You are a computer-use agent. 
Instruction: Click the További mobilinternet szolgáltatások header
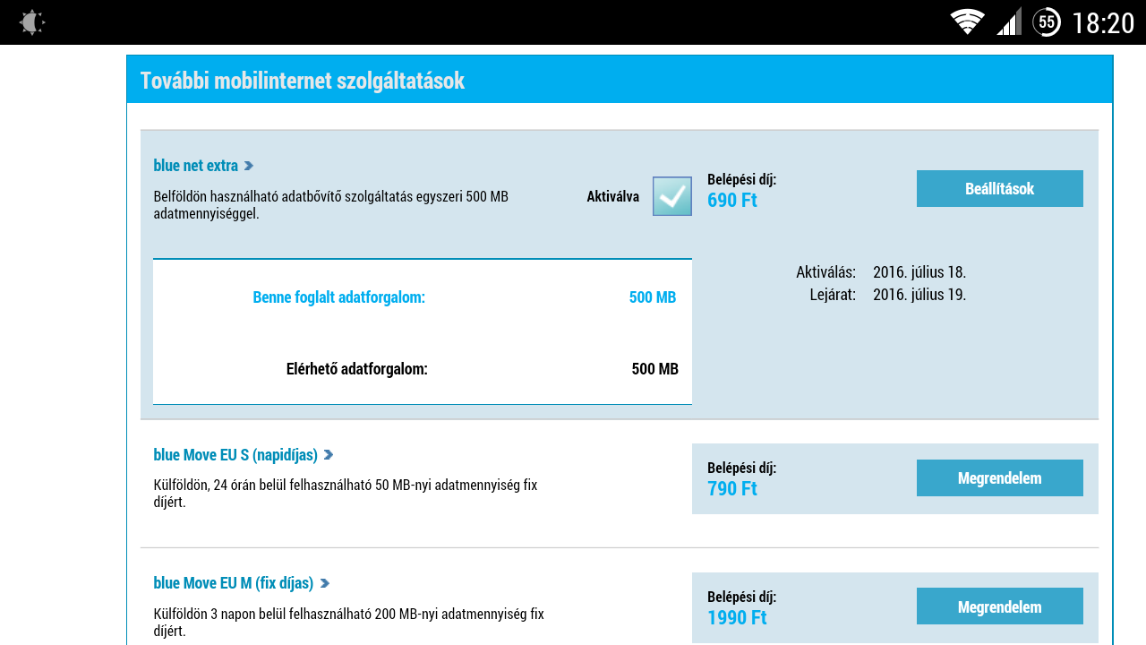(x=303, y=81)
